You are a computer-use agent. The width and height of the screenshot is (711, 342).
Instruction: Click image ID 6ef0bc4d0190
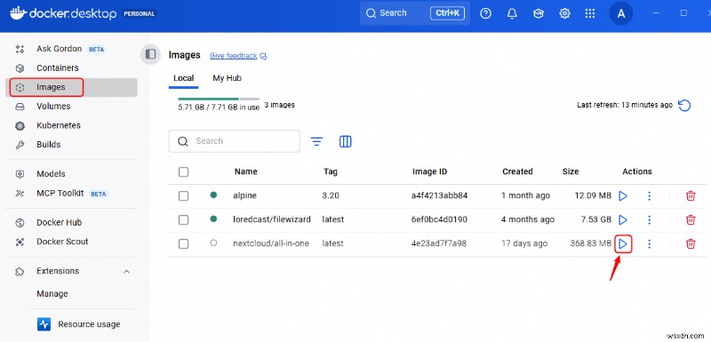(439, 219)
